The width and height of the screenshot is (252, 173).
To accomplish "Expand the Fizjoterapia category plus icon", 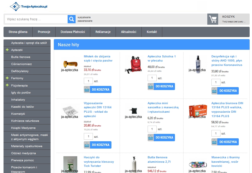I will [x=7, y=85].
